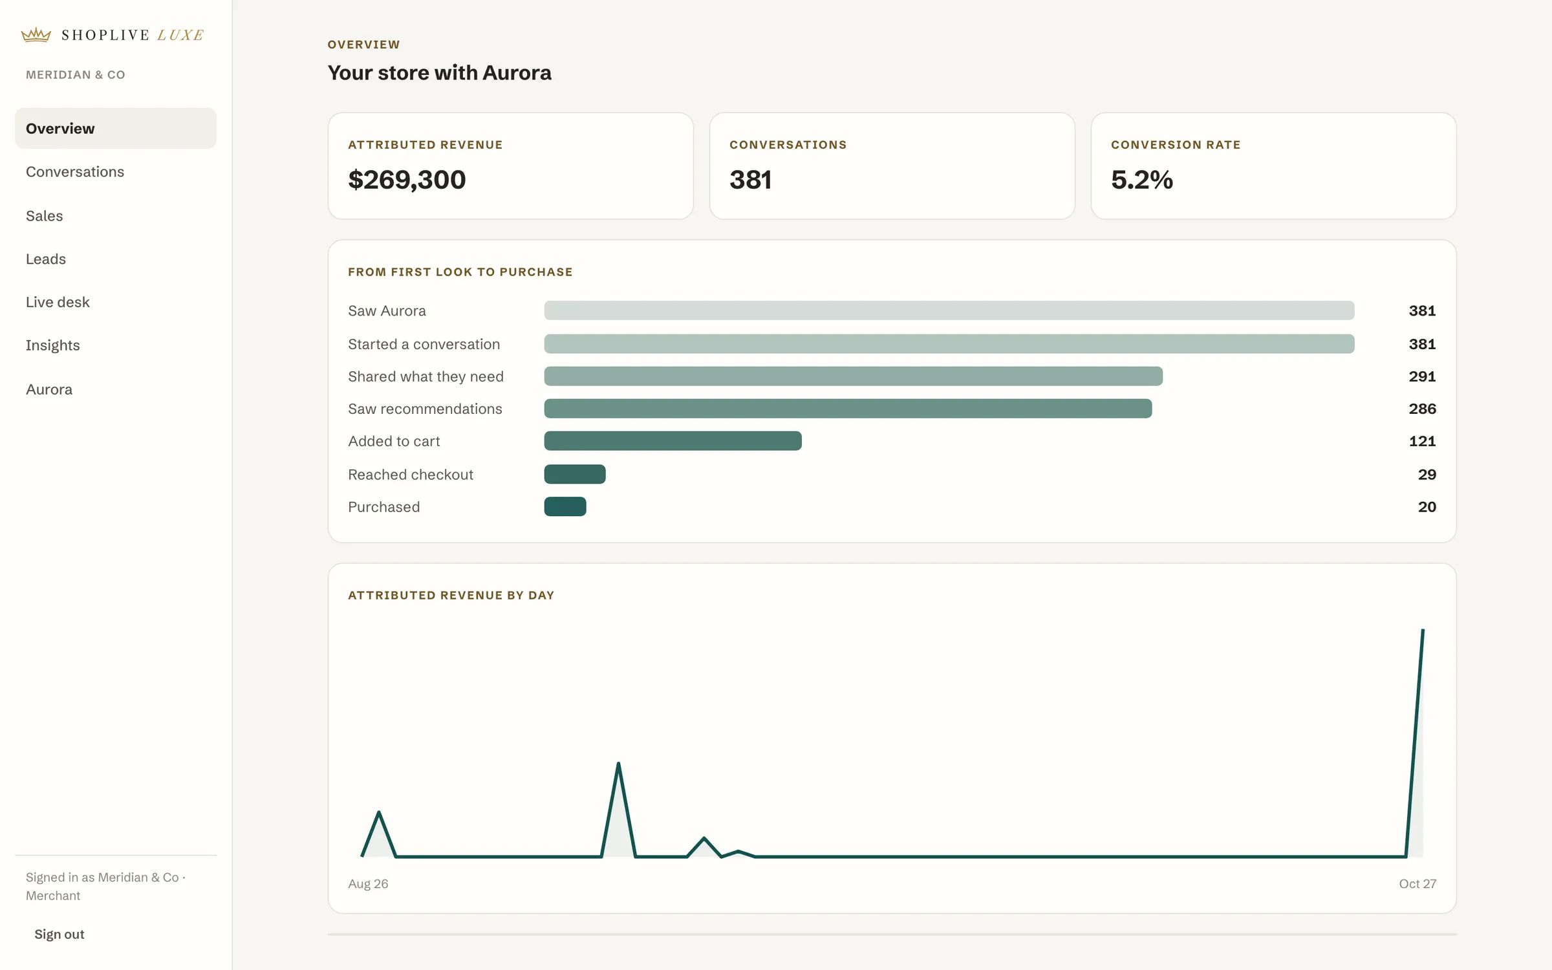
Task: Navigate to Leads
Action: pos(116,259)
